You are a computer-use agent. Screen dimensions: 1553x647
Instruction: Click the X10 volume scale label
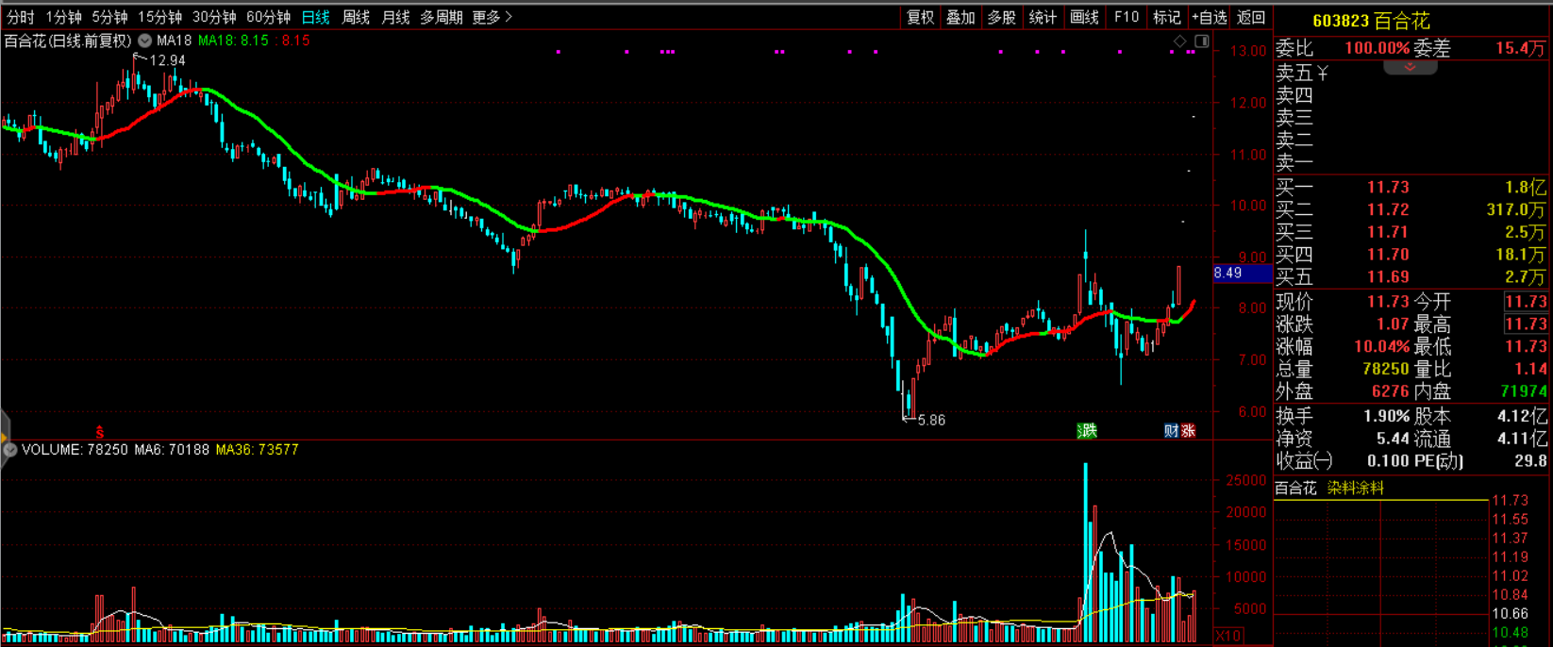point(1227,636)
